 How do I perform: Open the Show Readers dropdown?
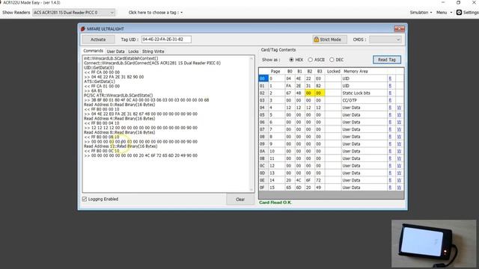pyautogui.click(x=73, y=13)
